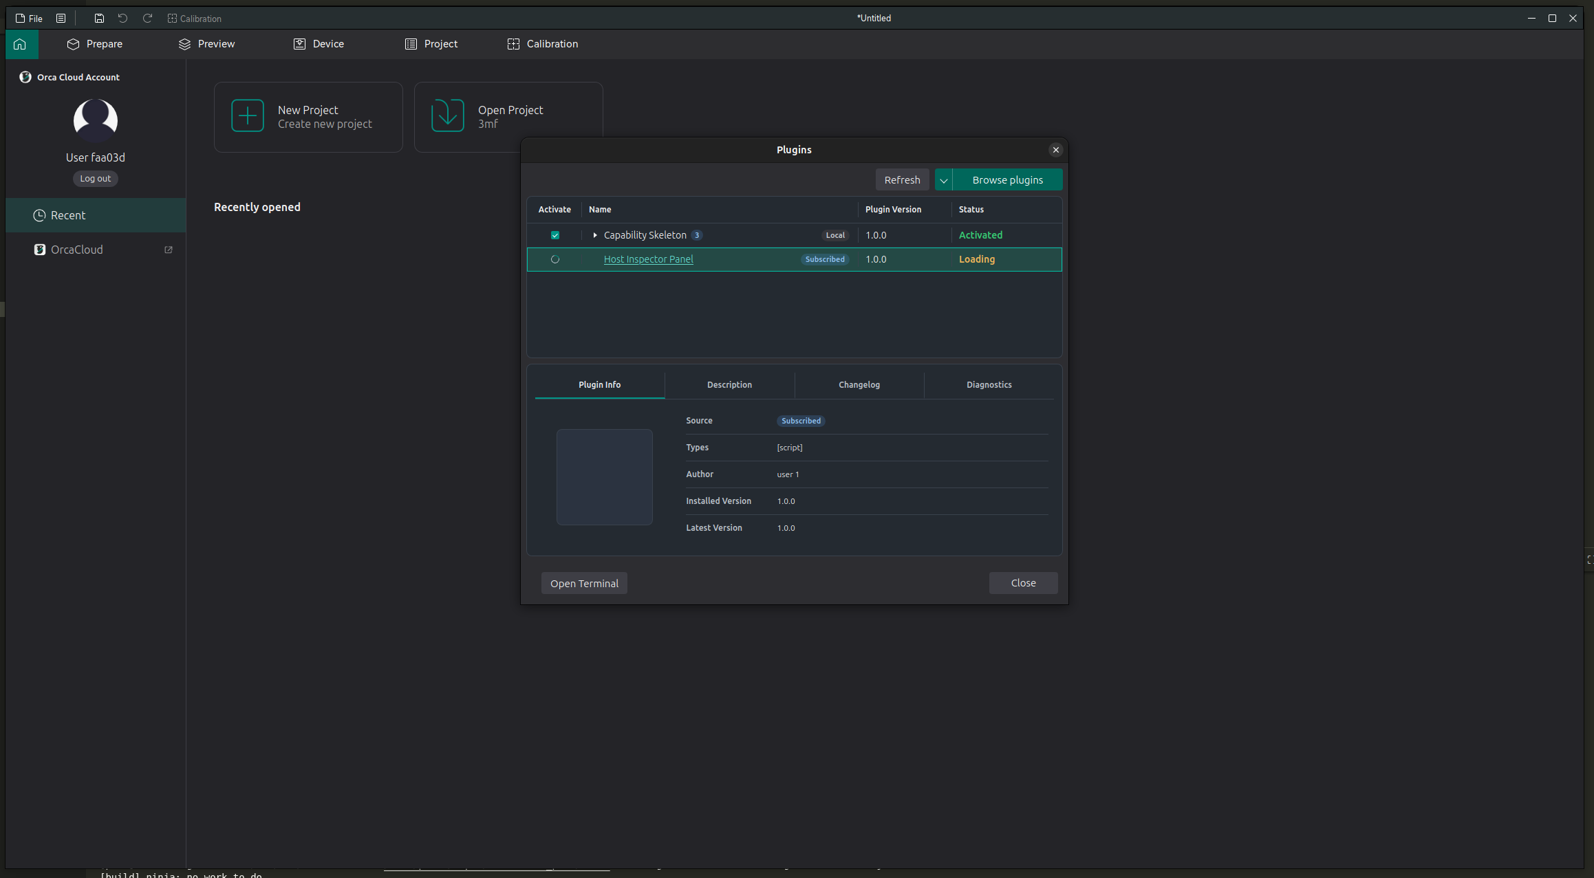
Task: Open the Host Inspector Panel link
Action: click(x=648, y=259)
